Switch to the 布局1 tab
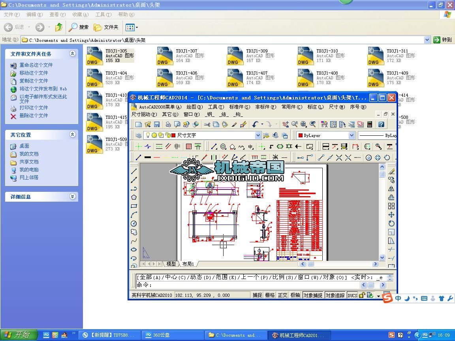Screen dimensions: 455x341 click(x=188, y=264)
